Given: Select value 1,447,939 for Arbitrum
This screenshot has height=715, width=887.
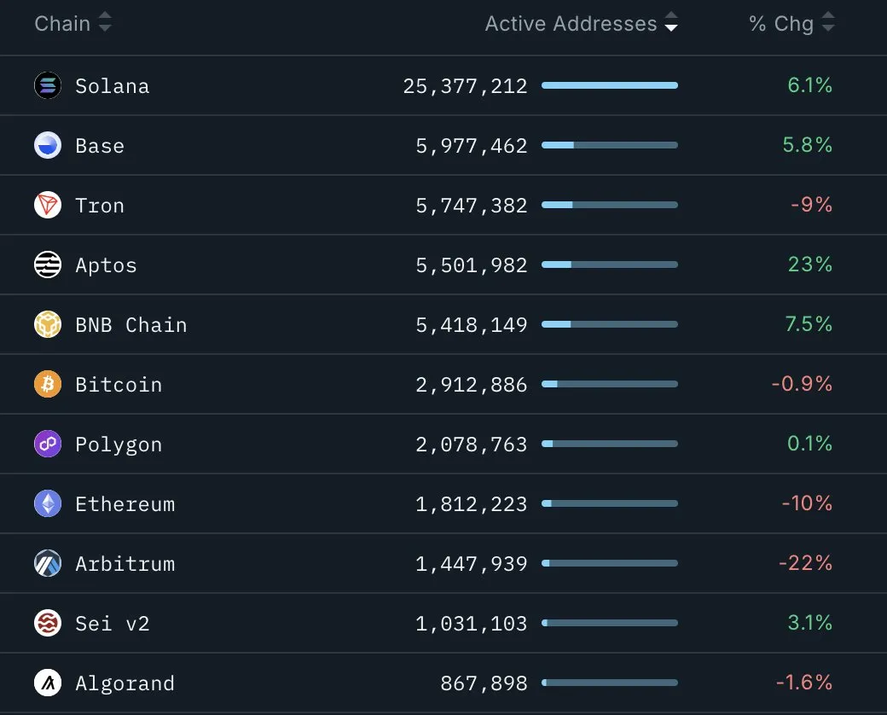Looking at the screenshot, I should 471,564.
